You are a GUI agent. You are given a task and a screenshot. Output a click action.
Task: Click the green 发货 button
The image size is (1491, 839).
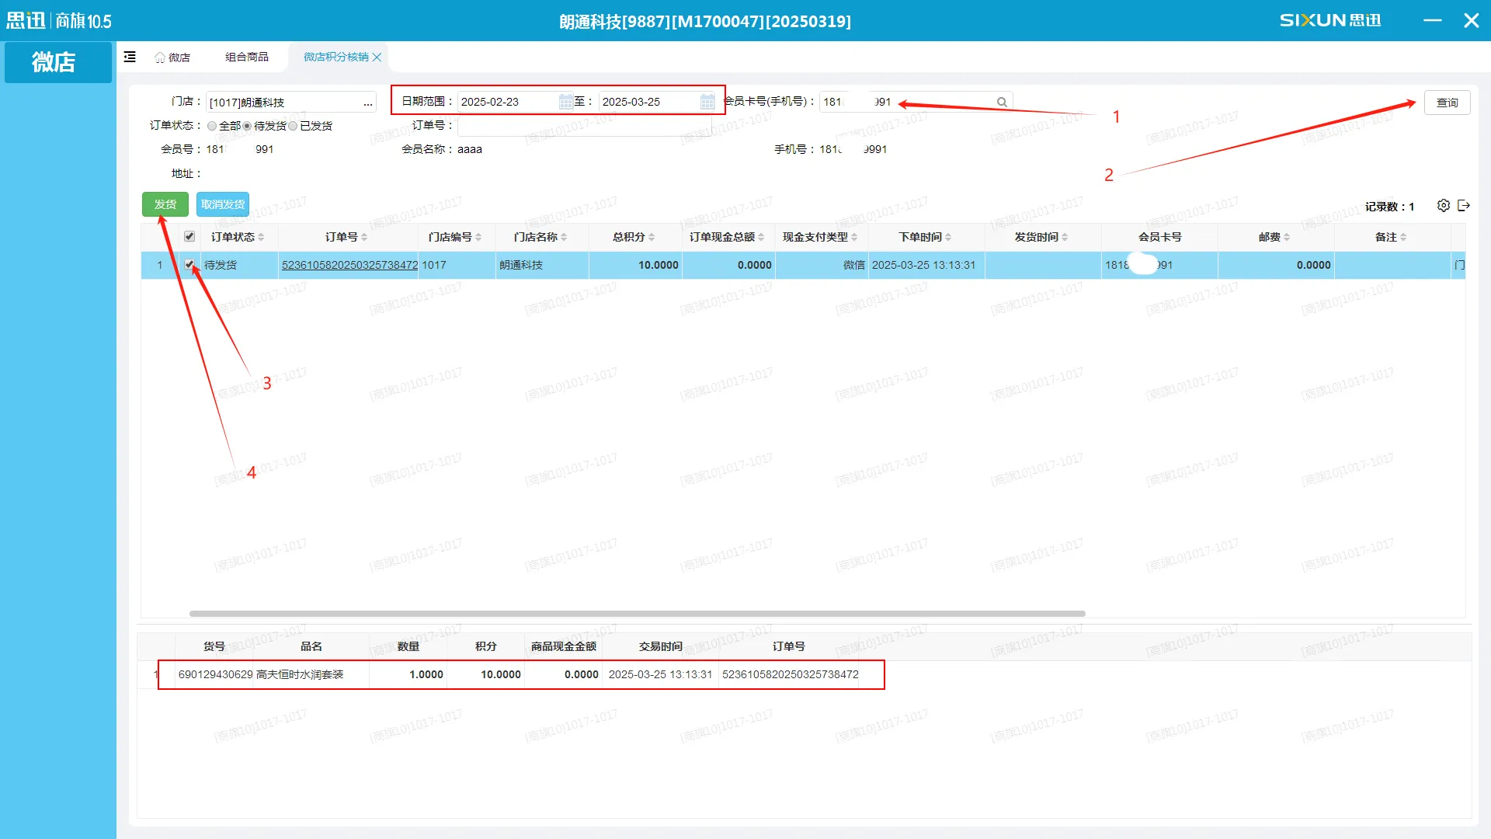click(x=165, y=204)
